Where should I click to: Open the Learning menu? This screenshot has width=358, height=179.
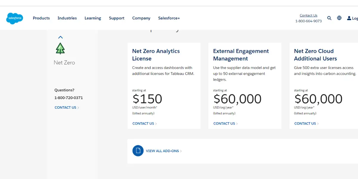coord(93,18)
